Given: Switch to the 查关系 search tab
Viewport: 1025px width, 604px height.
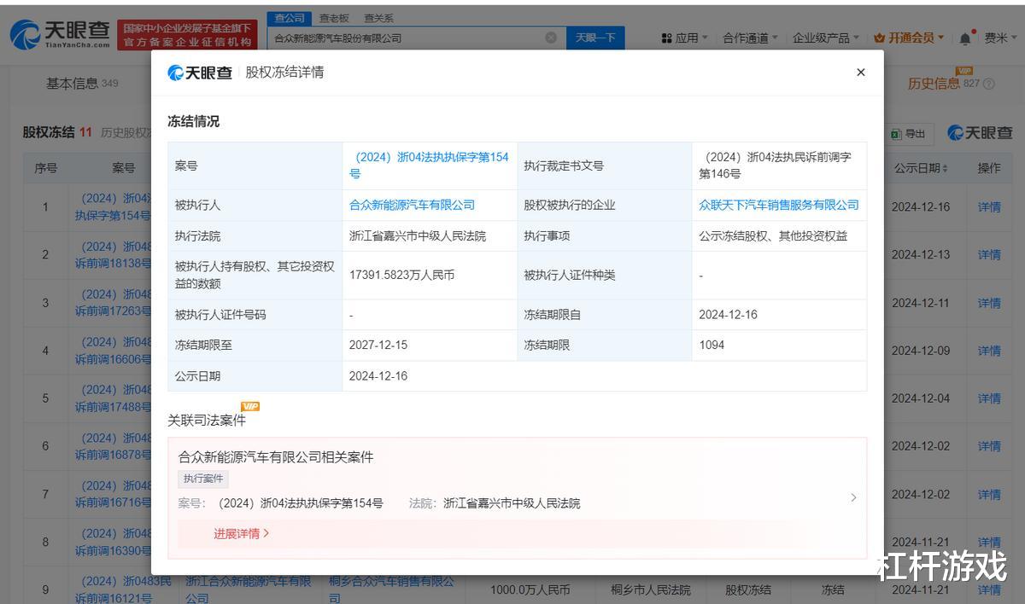Looking at the screenshot, I should tap(378, 18).
